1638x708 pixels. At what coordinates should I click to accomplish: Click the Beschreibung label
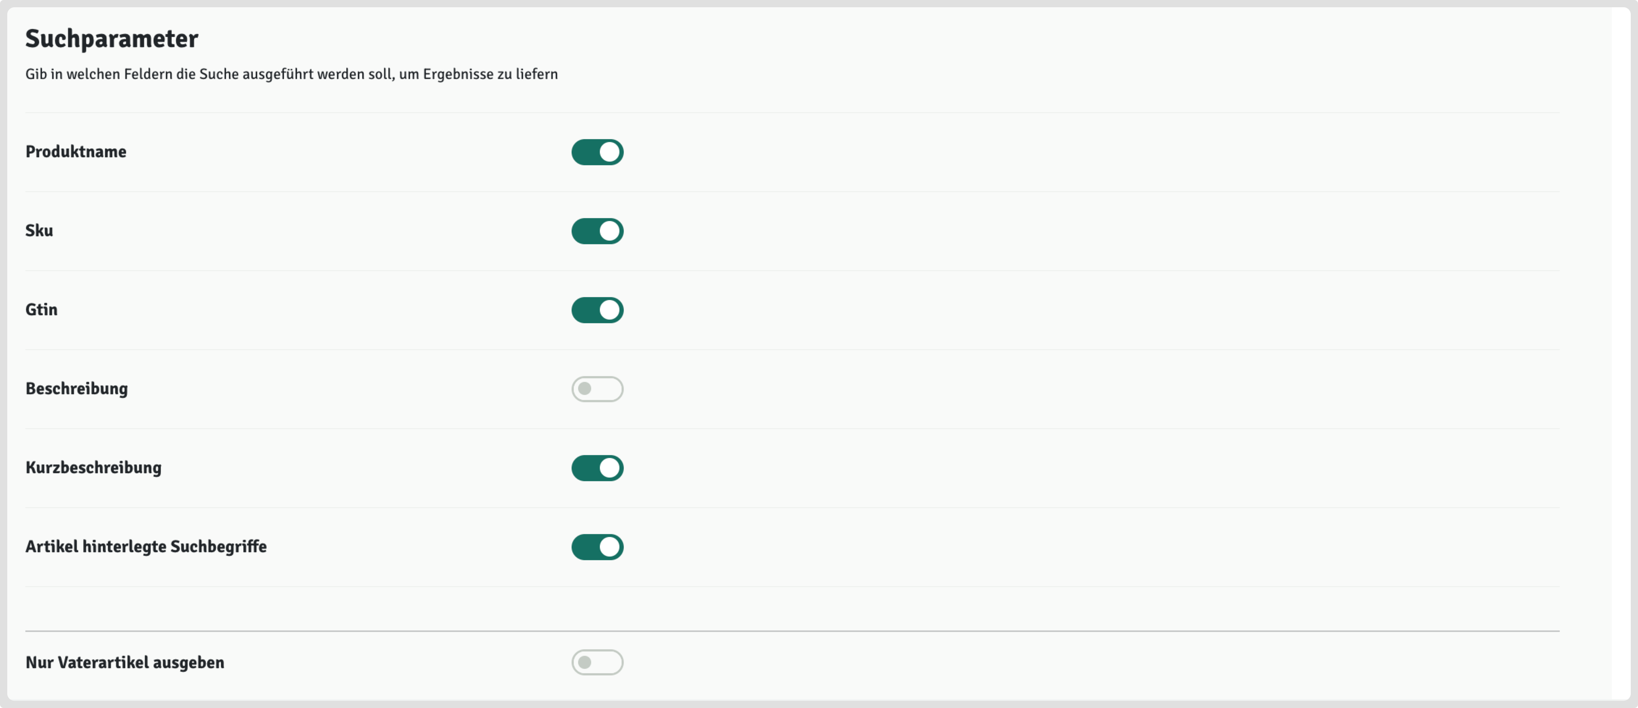click(x=76, y=389)
